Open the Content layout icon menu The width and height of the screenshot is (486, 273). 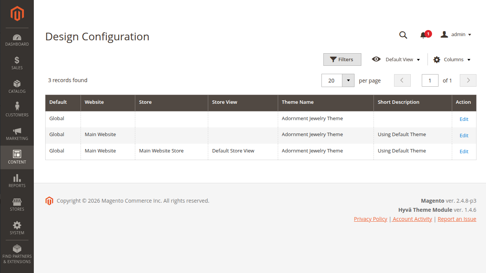point(17,154)
